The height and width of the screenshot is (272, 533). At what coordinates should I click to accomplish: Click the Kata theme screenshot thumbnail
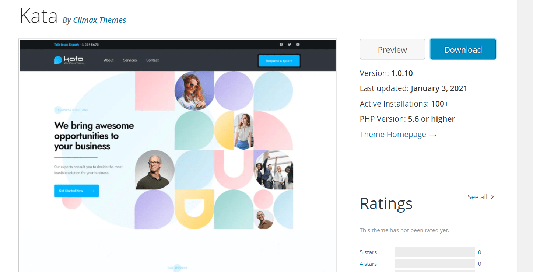tap(178, 155)
